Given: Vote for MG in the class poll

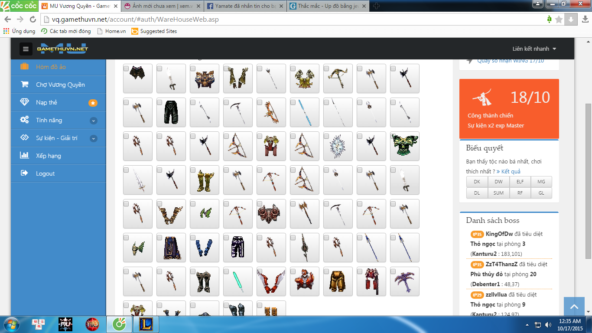Looking at the screenshot, I should [541, 182].
